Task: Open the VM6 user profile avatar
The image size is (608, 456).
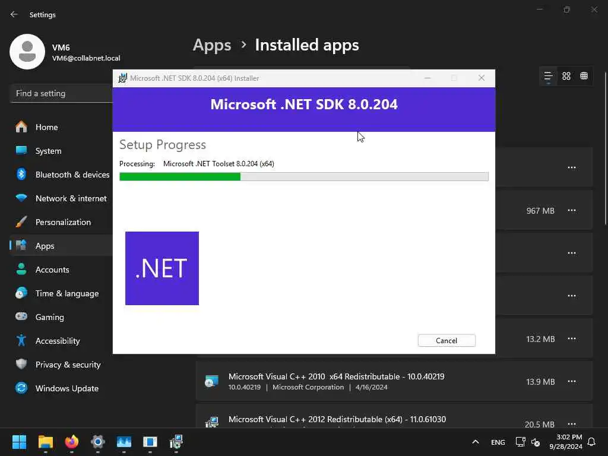Action: (x=27, y=52)
